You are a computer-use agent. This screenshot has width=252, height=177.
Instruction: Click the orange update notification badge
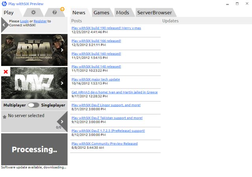(62, 9)
